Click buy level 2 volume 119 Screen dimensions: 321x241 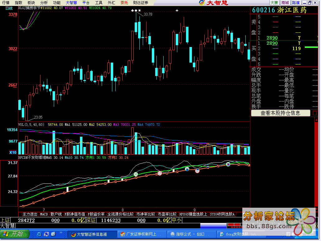pos(296,49)
